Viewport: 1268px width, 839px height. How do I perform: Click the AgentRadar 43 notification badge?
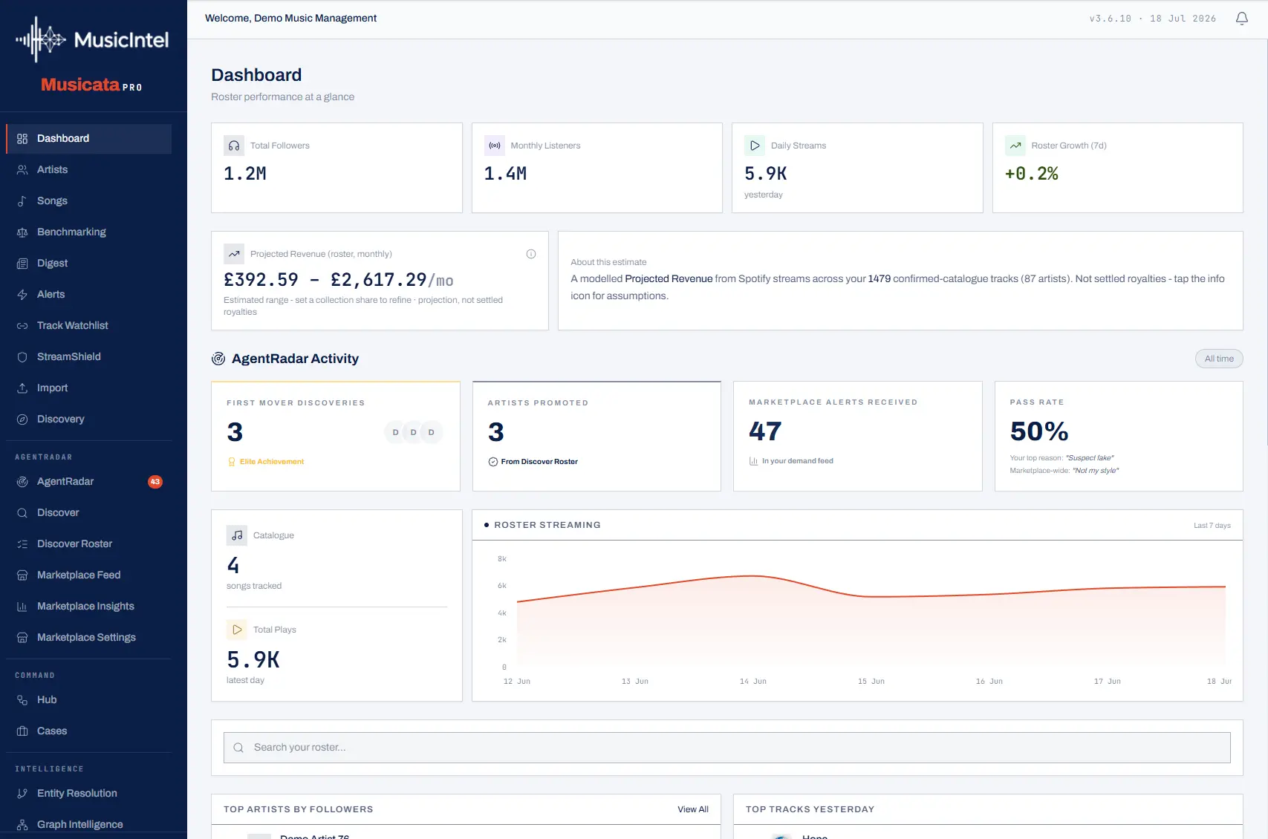tap(155, 482)
